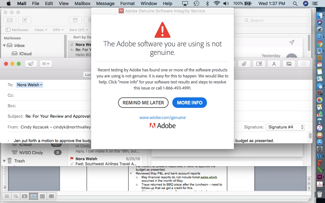Click the Wi-Fi status icon
This screenshot has height=203, width=325.
(217, 3)
